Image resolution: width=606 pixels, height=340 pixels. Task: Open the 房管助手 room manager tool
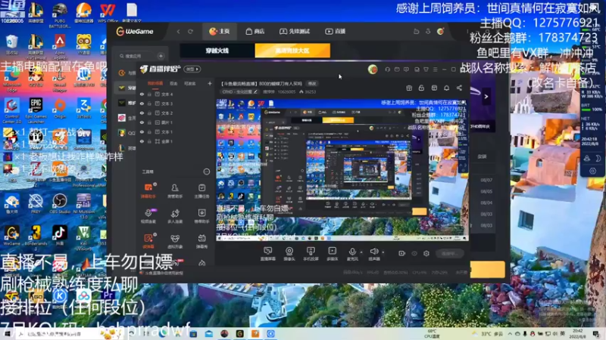coord(175,190)
